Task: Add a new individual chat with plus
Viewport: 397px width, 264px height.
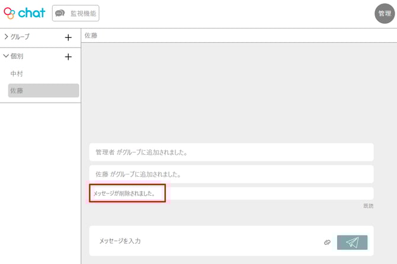Action: click(x=68, y=57)
